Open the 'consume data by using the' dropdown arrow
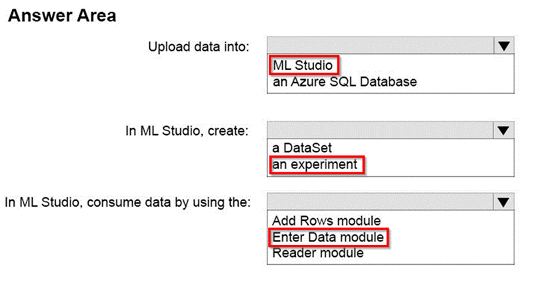 (504, 202)
